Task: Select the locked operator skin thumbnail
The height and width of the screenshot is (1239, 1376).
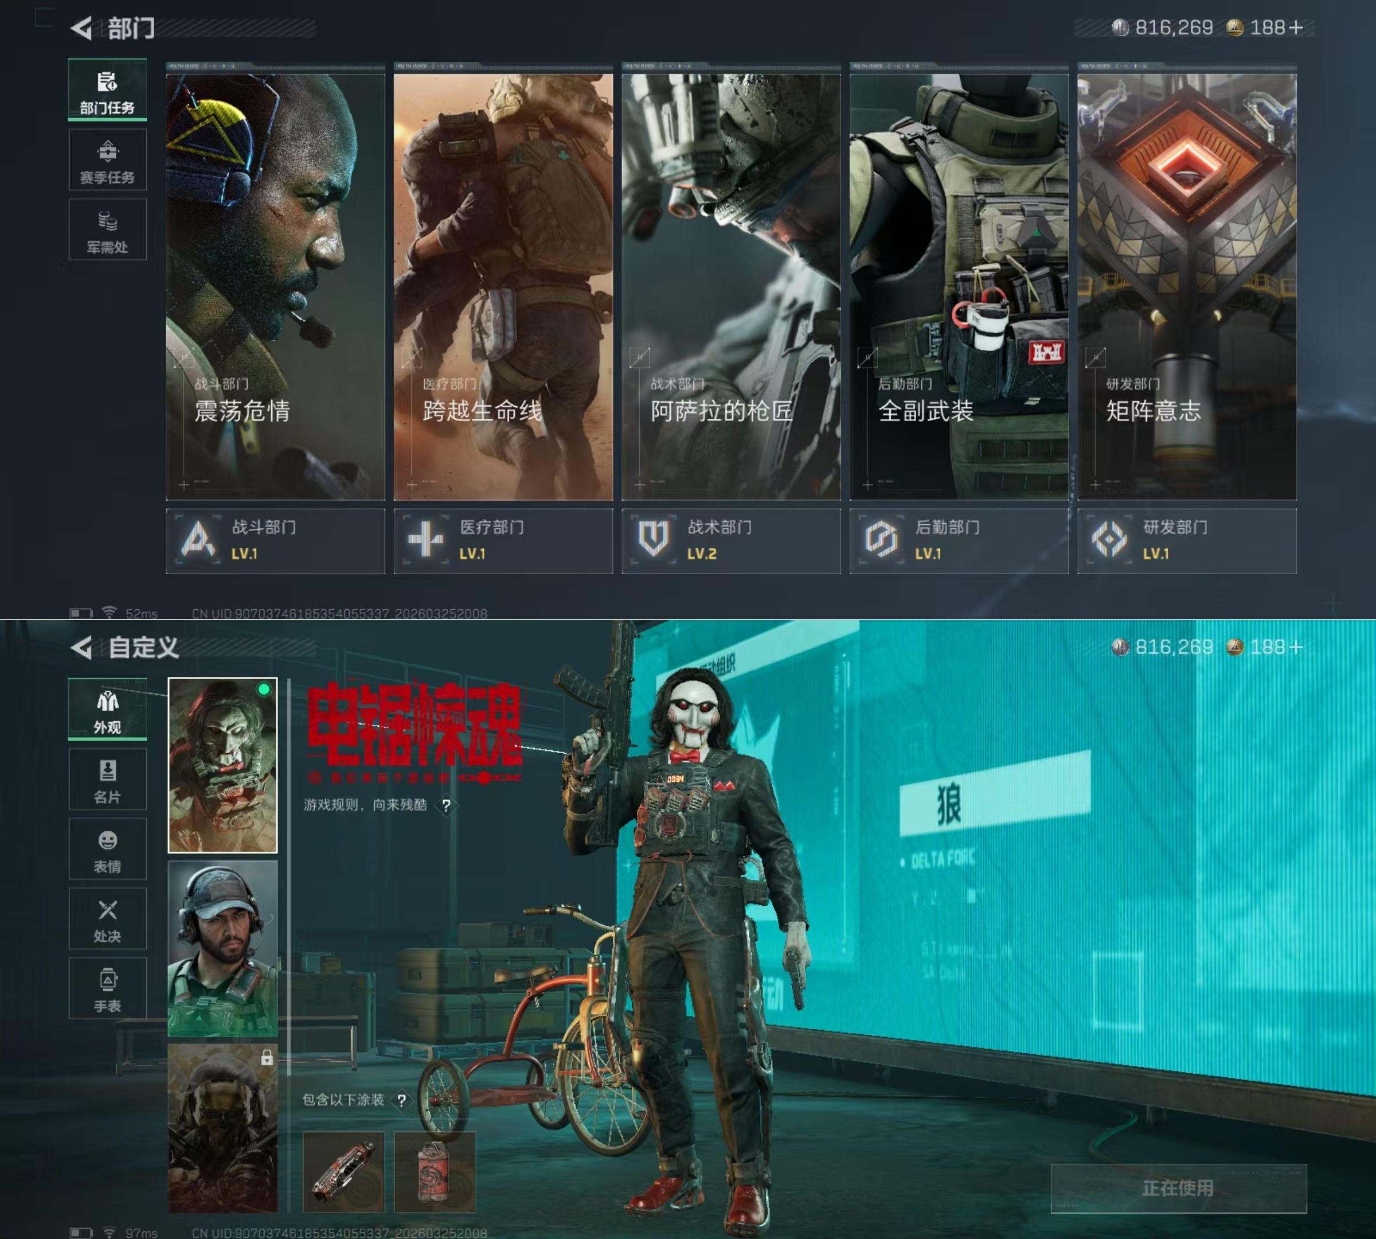Action: (222, 1128)
